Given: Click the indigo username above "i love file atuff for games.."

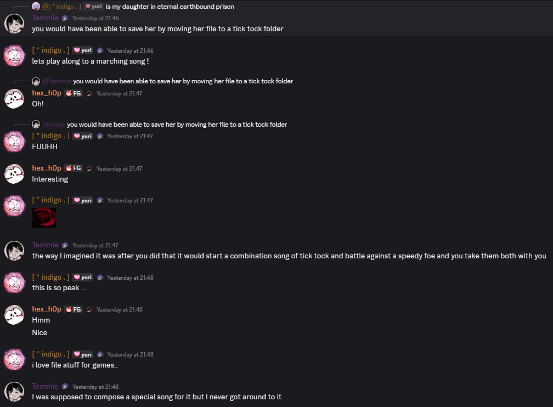Looking at the screenshot, I should 50,354.
